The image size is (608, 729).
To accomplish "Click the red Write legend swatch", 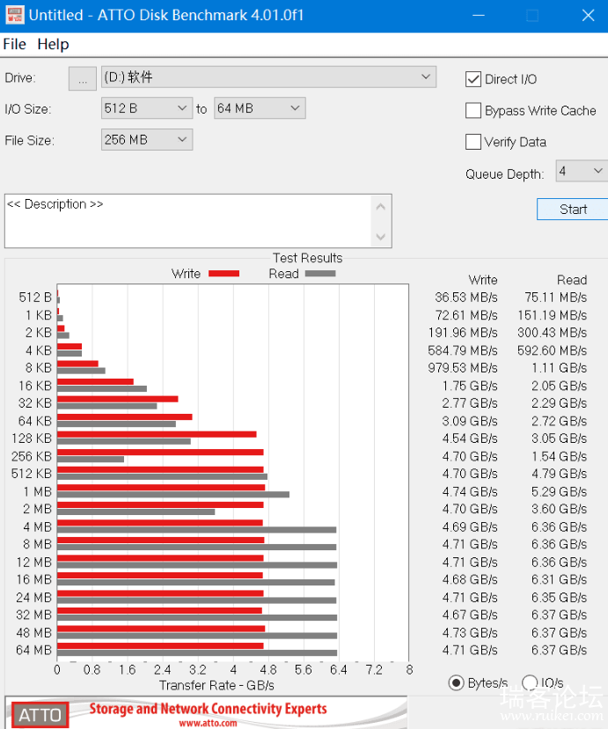I will pos(223,273).
